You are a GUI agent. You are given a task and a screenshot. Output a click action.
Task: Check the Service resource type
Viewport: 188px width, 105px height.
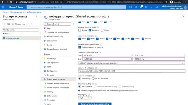point(80,30)
